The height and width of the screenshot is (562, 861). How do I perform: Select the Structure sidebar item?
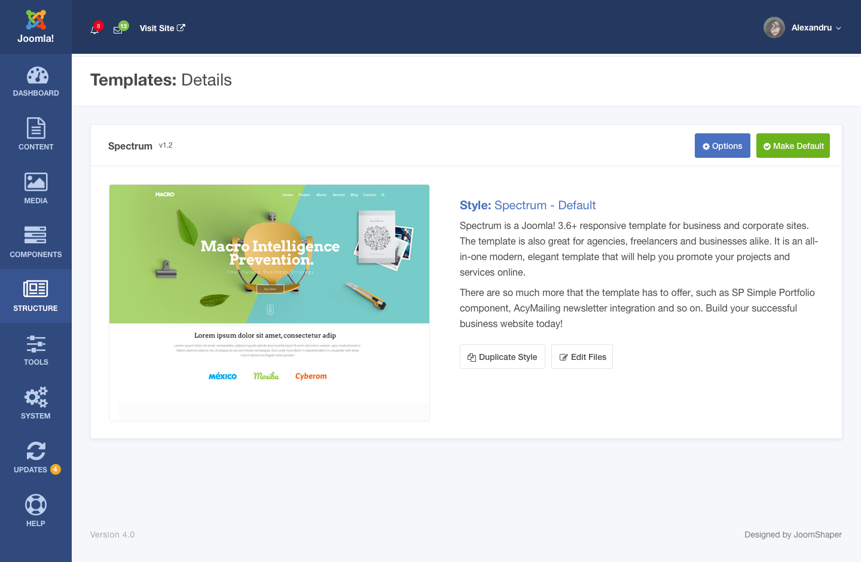pos(36,296)
